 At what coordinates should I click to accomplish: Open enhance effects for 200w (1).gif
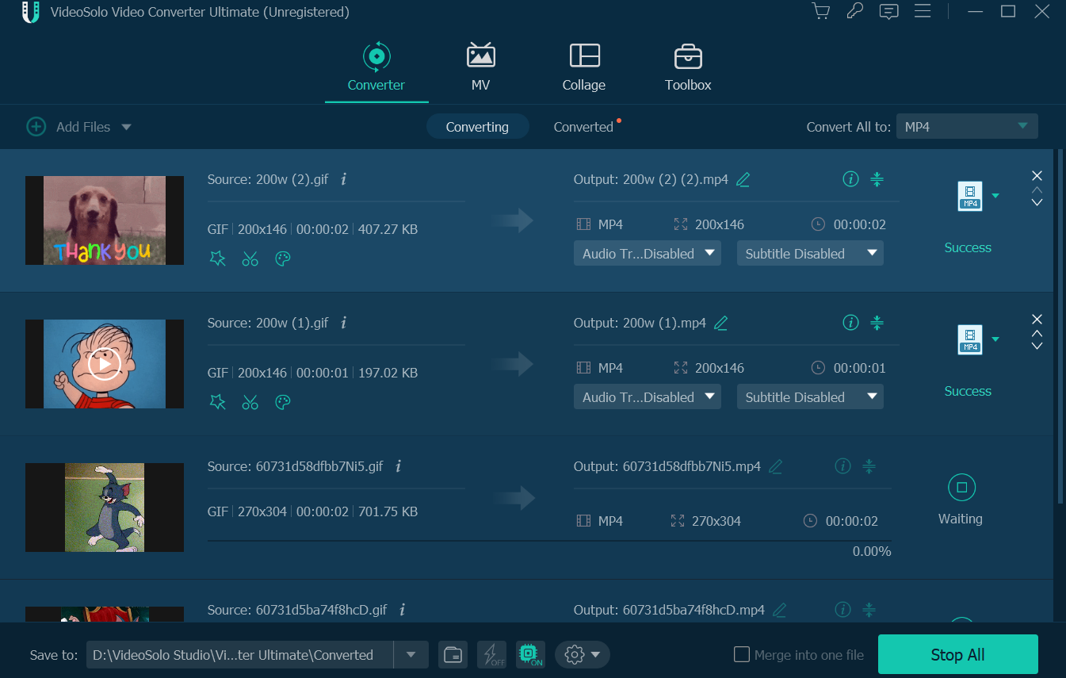click(x=217, y=402)
